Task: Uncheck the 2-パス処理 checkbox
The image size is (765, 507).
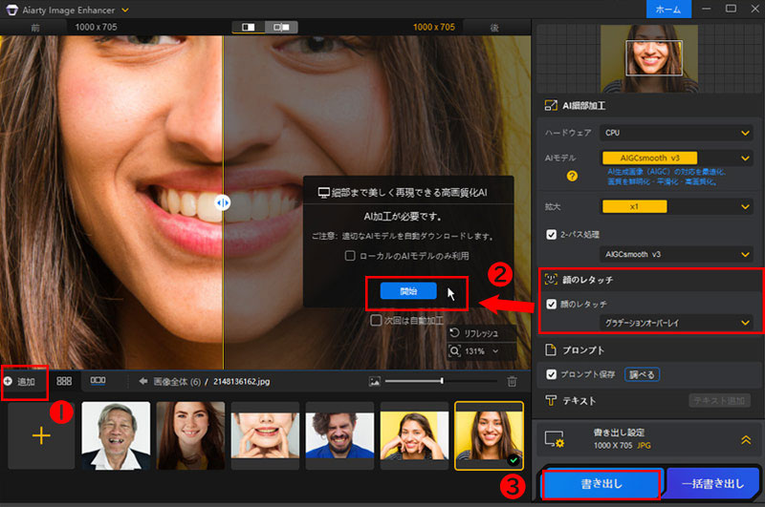Action: (x=551, y=235)
